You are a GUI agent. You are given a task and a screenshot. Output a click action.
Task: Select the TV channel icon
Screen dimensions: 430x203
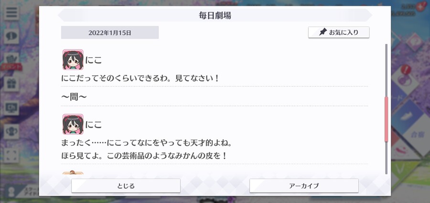pyautogui.click(x=11, y=108)
